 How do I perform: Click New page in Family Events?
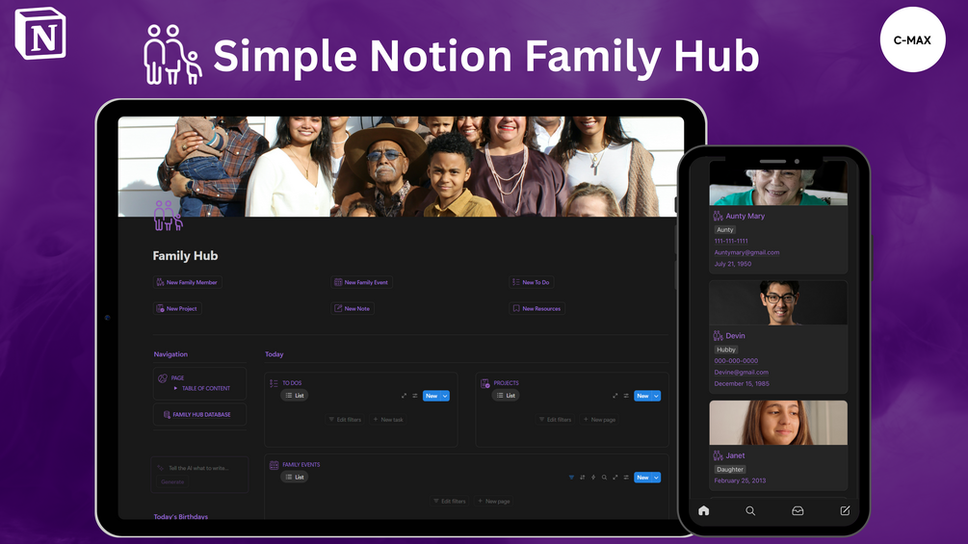pyautogui.click(x=494, y=502)
